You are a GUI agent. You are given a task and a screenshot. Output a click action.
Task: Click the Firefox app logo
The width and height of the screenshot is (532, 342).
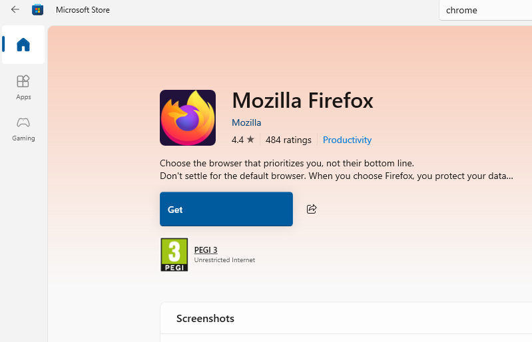[x=188, y=118]
